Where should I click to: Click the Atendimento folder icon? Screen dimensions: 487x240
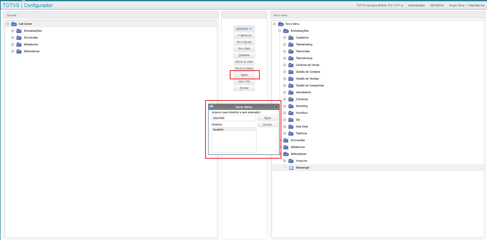coord(291,92)
